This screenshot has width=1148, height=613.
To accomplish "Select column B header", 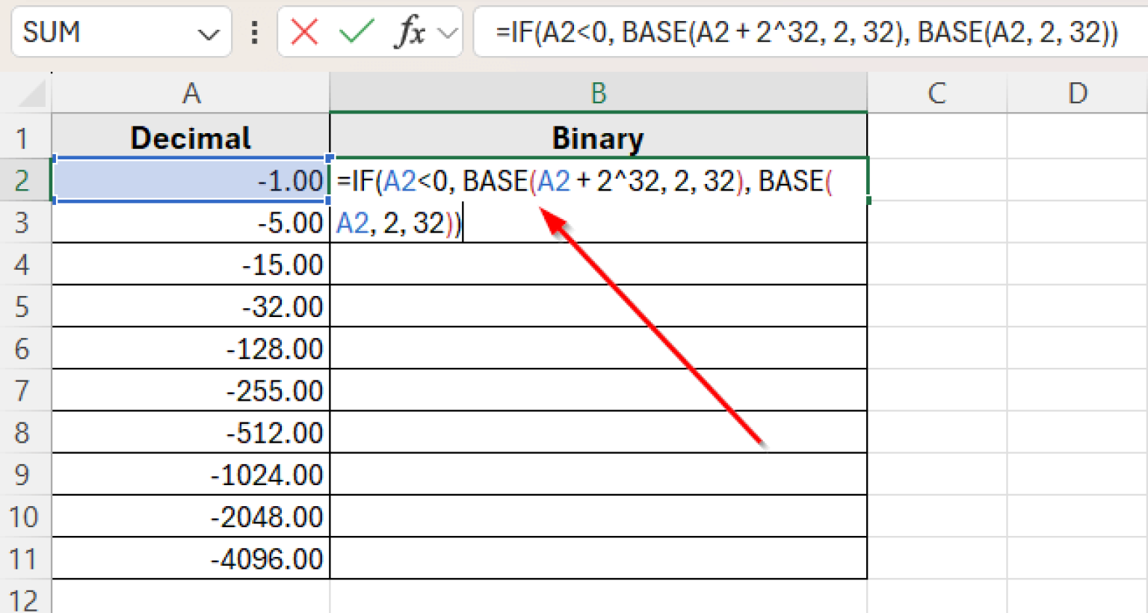I will click(x=598, y=93).
